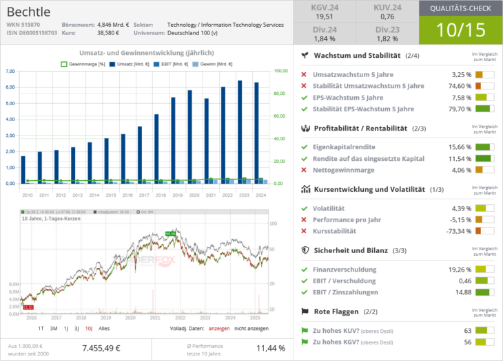Toggle the EBIT [Mrd. €] legend series
503x361 pixels.
pyautogui.click(x=171, y=64)
